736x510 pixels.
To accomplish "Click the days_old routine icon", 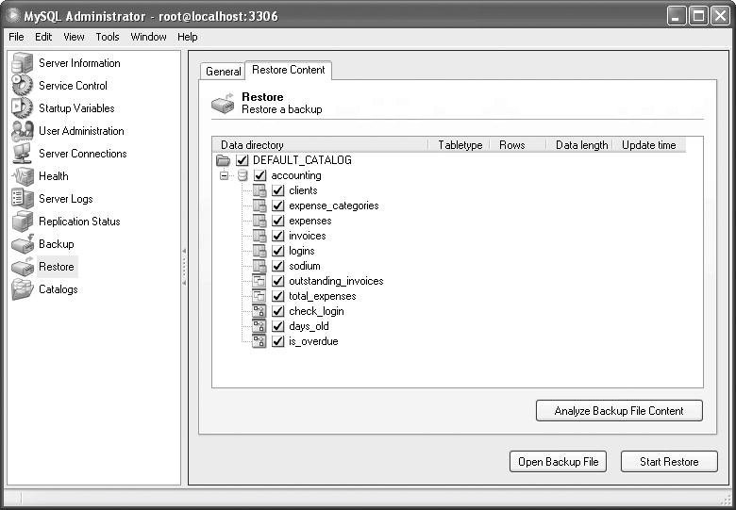I will point(259,326).
